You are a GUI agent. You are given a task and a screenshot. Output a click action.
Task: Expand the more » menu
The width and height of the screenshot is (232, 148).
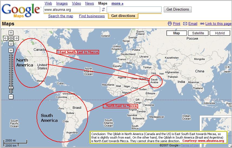pyautogui.click(x=117, y=4)
